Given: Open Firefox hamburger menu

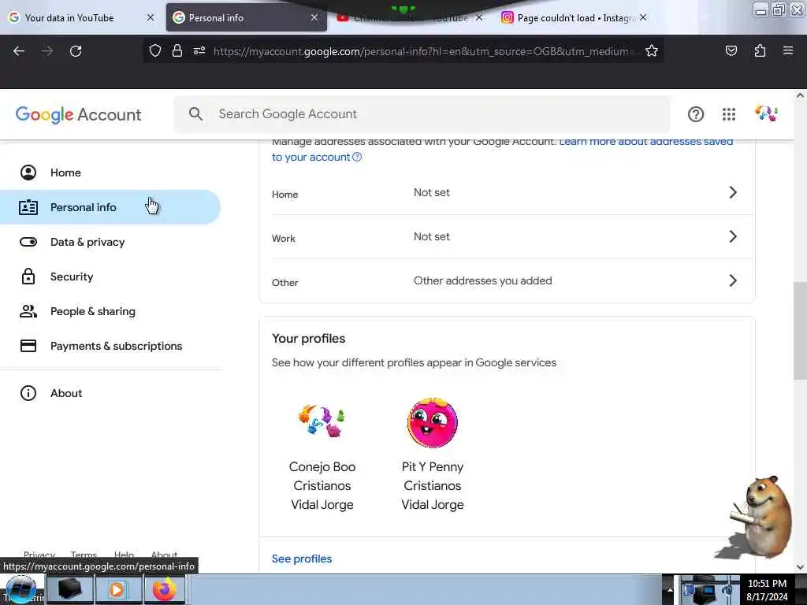Looking at the screenshot, I should (x=788, y=50).
